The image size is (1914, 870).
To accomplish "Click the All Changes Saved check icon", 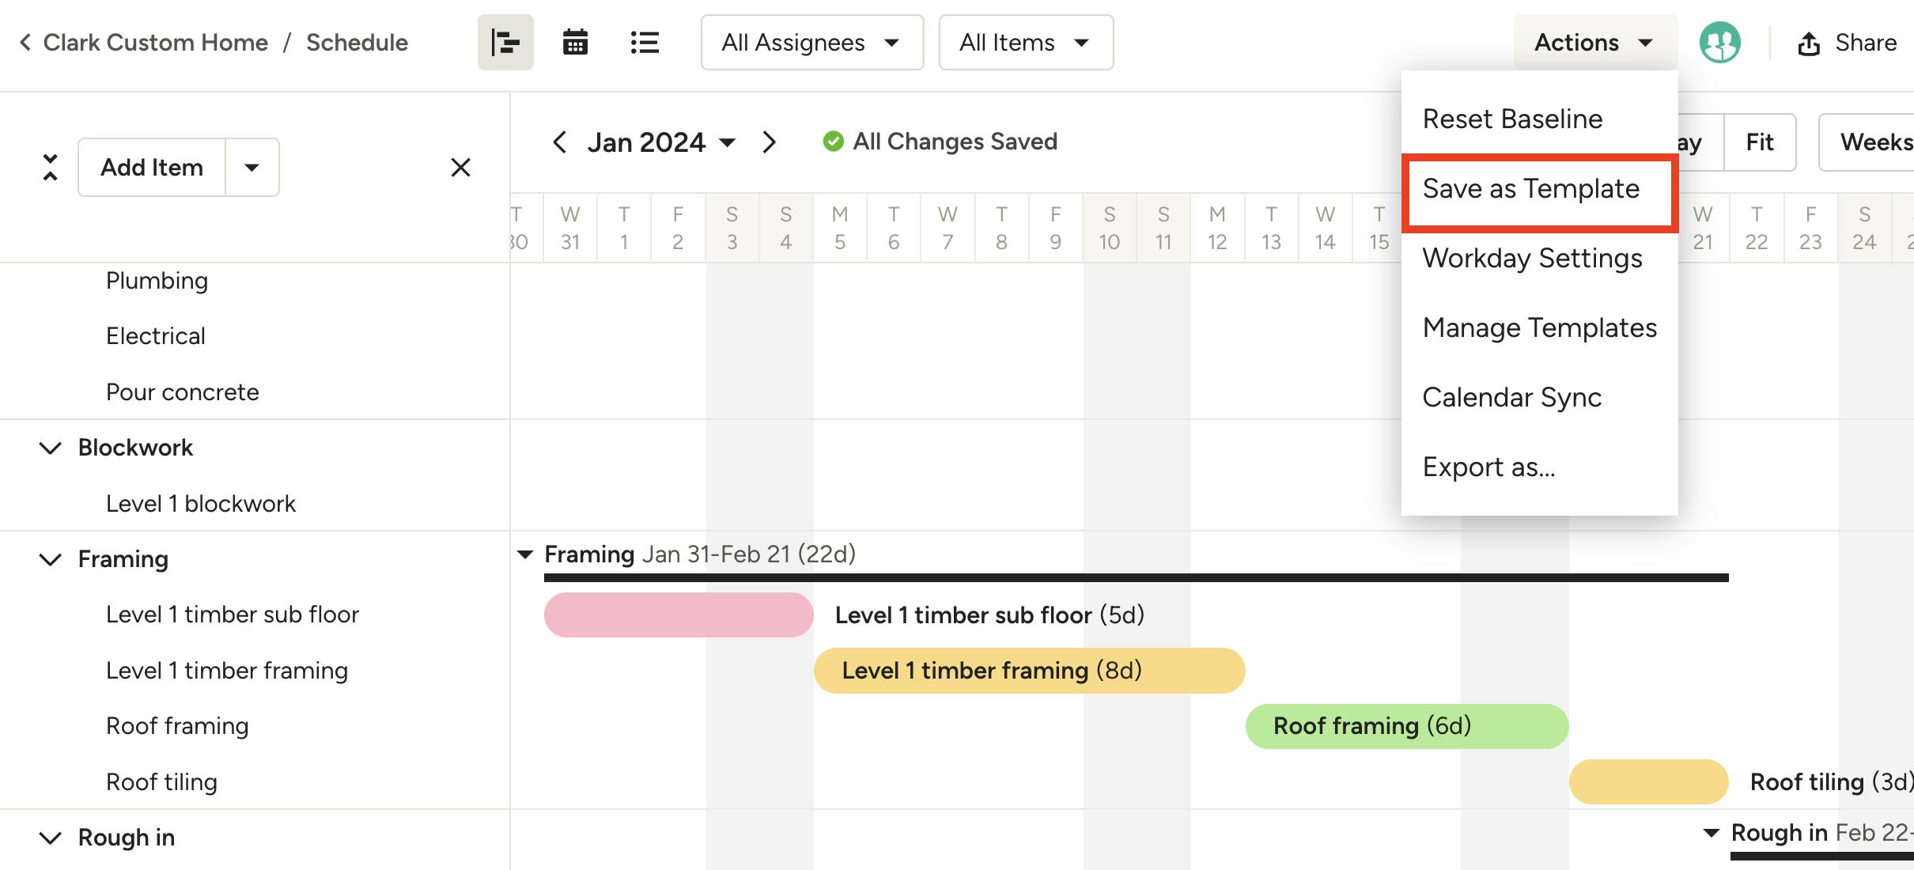I will point(833,141).
